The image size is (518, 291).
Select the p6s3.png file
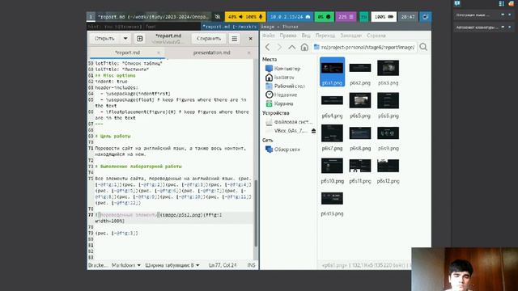388,73
